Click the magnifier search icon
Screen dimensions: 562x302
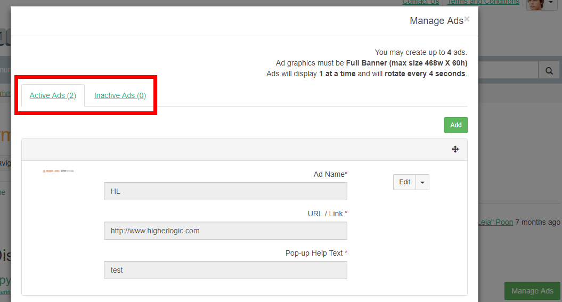548,71
